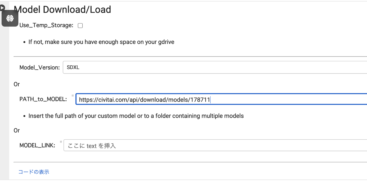367x181 pixels.
Task: Click the quote mark before the MODEL_LINK field
Action: [61, 142]
